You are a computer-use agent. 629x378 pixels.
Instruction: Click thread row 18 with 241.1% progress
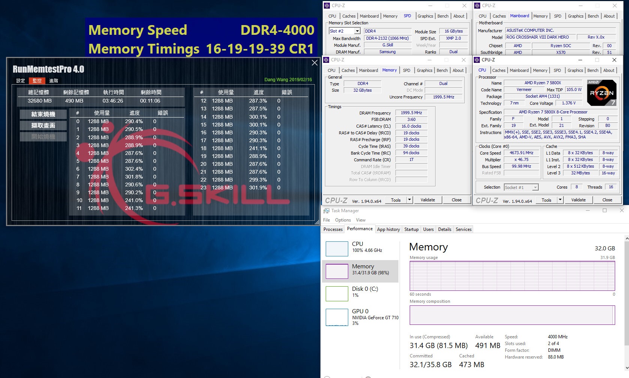pyautogui.click(x=251, y=148)
